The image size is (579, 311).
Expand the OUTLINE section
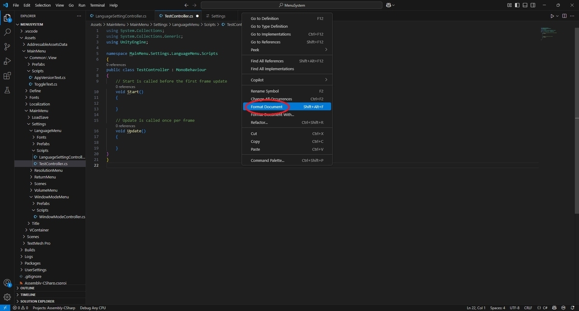27,288
